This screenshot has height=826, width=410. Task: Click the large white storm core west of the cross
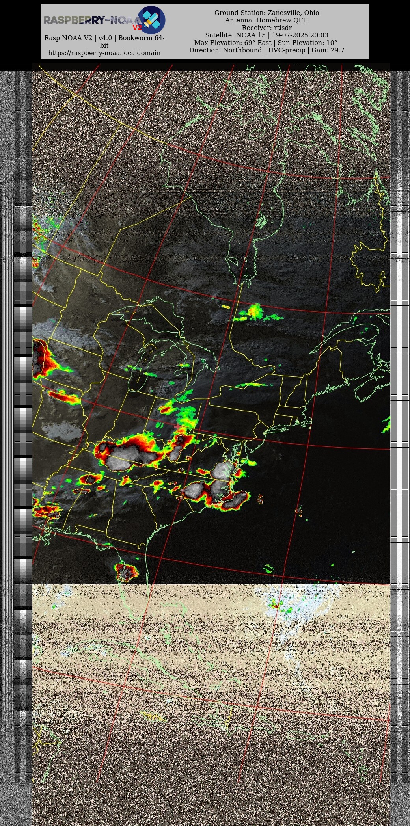(x=130, y=457)
